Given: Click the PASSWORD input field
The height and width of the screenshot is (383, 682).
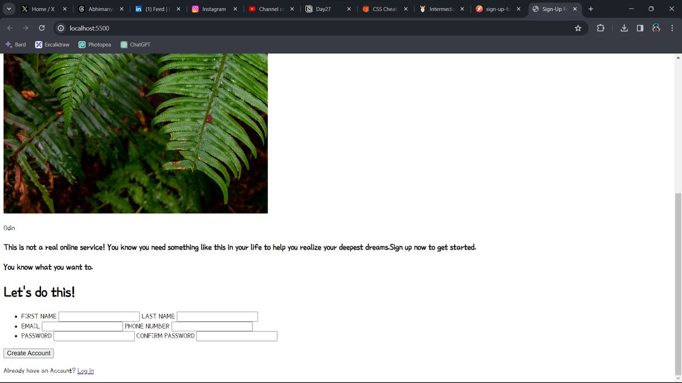Looking at the screenshot, I should [x=94, y=336].
